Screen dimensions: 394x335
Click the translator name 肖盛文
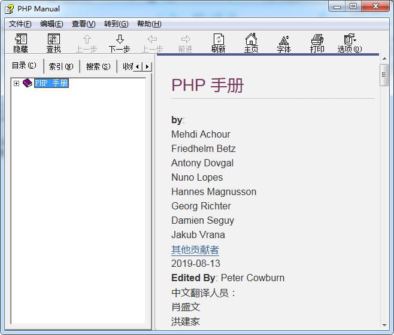186,307
